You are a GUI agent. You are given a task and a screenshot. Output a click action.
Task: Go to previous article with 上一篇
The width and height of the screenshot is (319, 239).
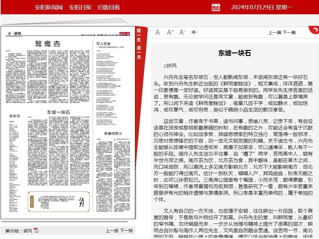point(275,32)
